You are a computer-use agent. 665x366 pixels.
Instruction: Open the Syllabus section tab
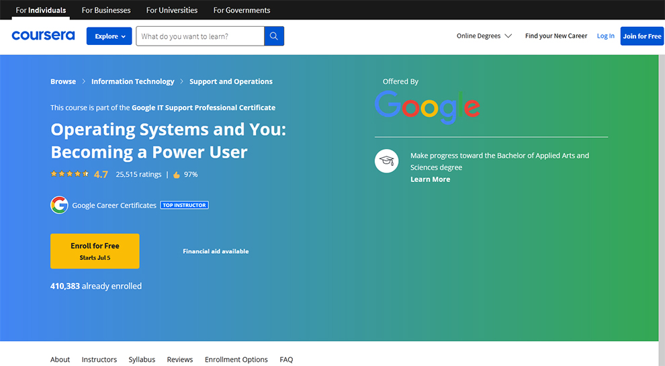point(142,359)
